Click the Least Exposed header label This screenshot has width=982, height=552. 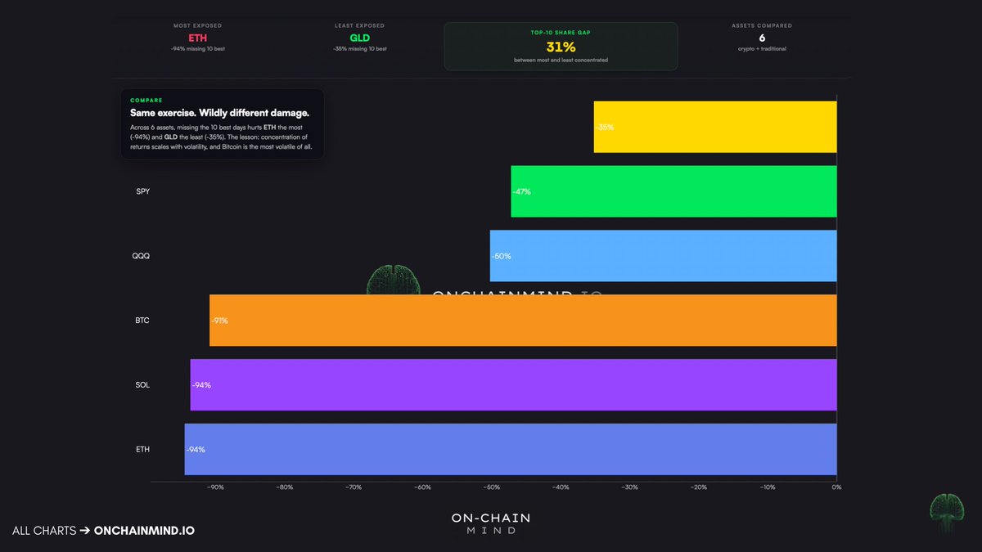point(360,25)
